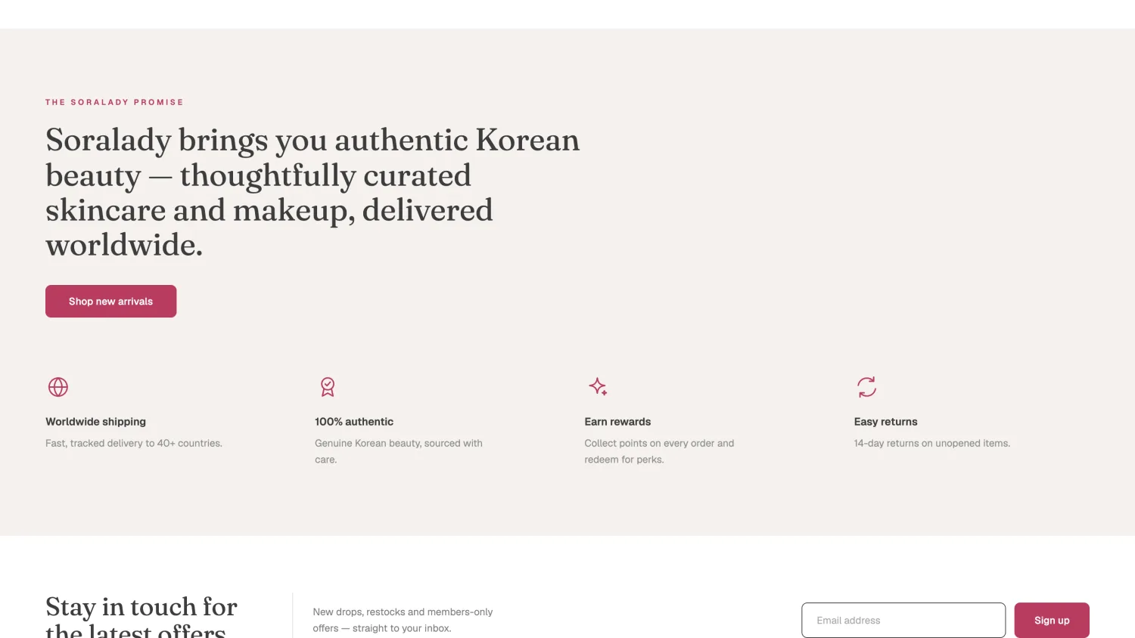The height and width of the screenshot is (638, 1135).
Task: Click 'Stay in touch for the latest offers' heading
Action: (x=141, y=616)
